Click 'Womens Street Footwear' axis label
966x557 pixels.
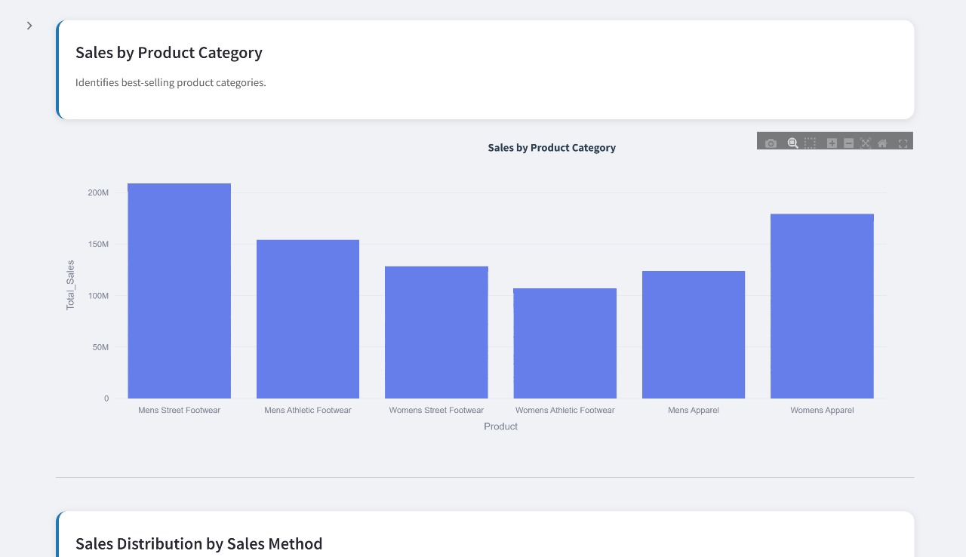(x=436, y=411)
